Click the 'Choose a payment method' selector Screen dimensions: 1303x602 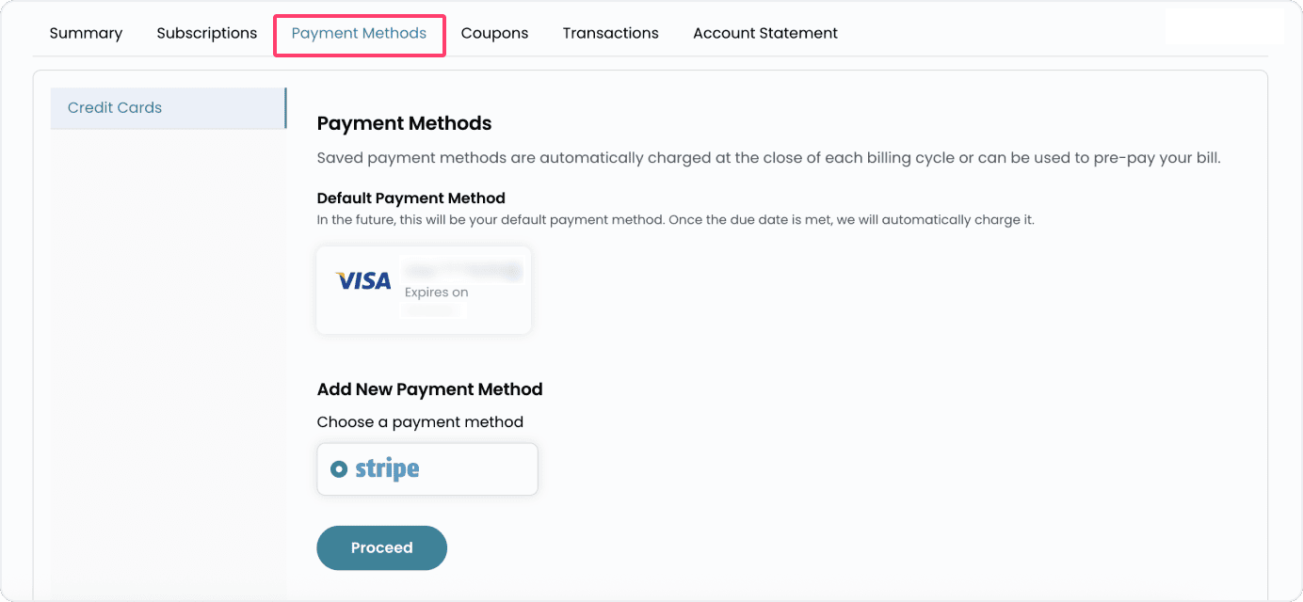(421, 421)
